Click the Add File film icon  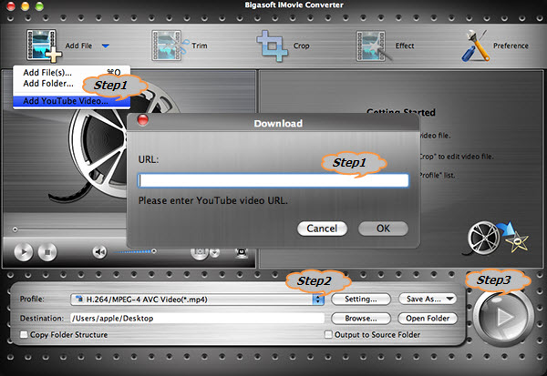click(43, 46)
